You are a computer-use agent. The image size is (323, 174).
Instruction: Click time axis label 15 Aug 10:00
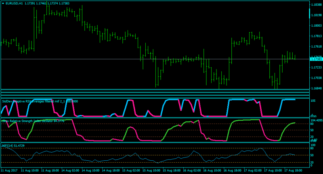[x=151, y=170]
